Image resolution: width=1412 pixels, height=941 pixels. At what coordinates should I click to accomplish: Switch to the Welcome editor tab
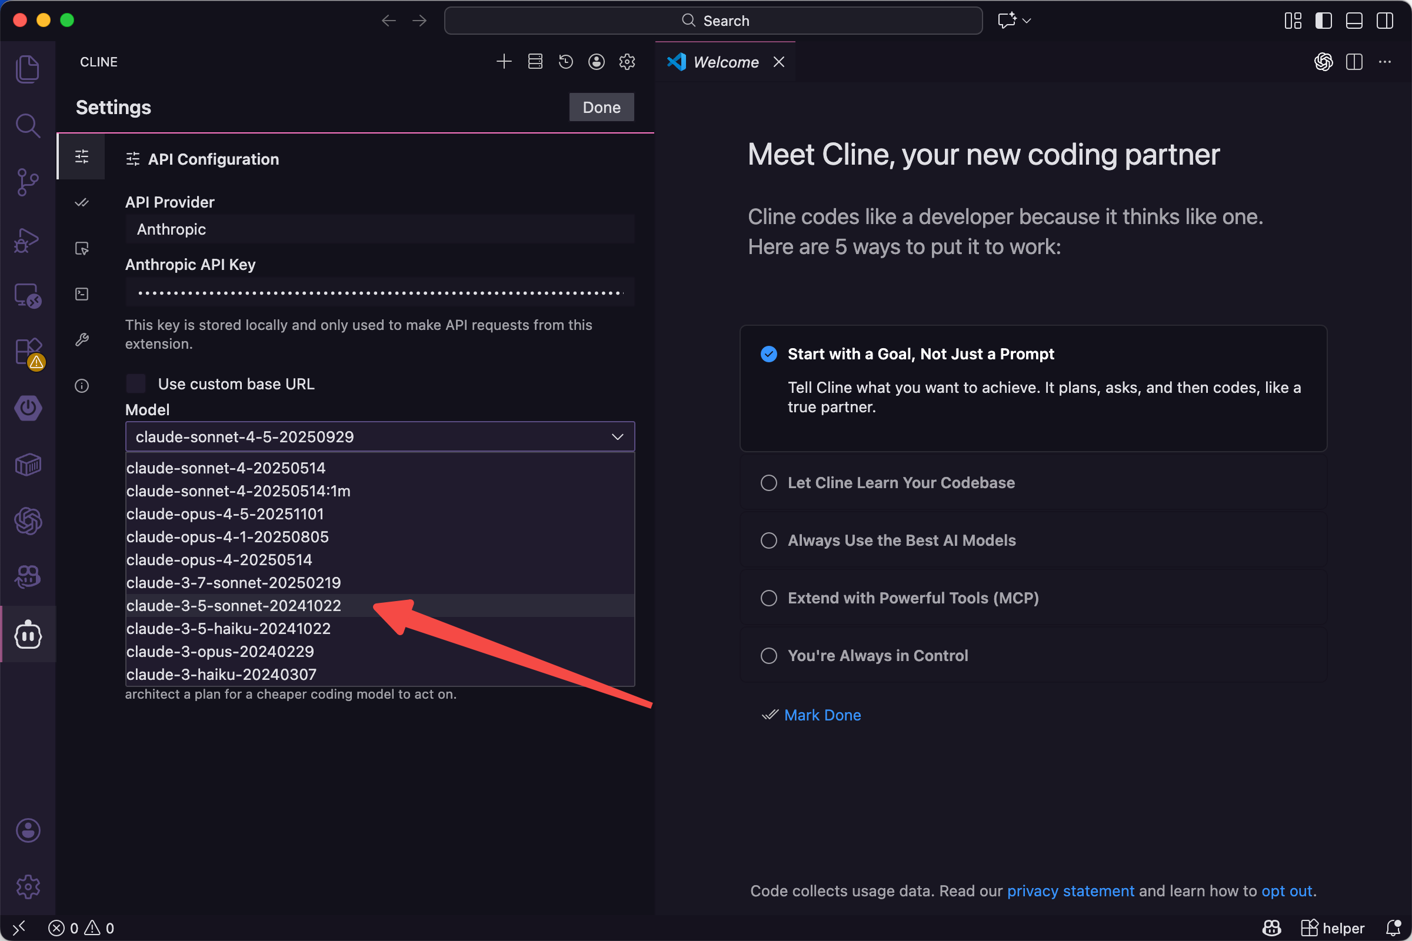tap(725, 62)
